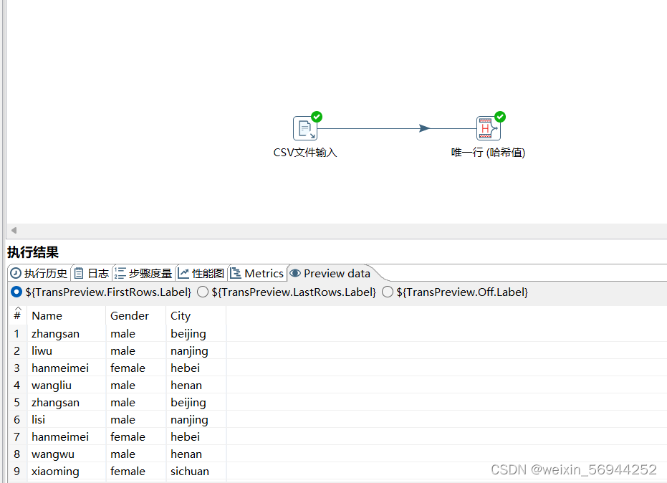This screenshot has height=483, width=667.
Task: Click the document icon on 日志 tab
Action: (79, 273)
